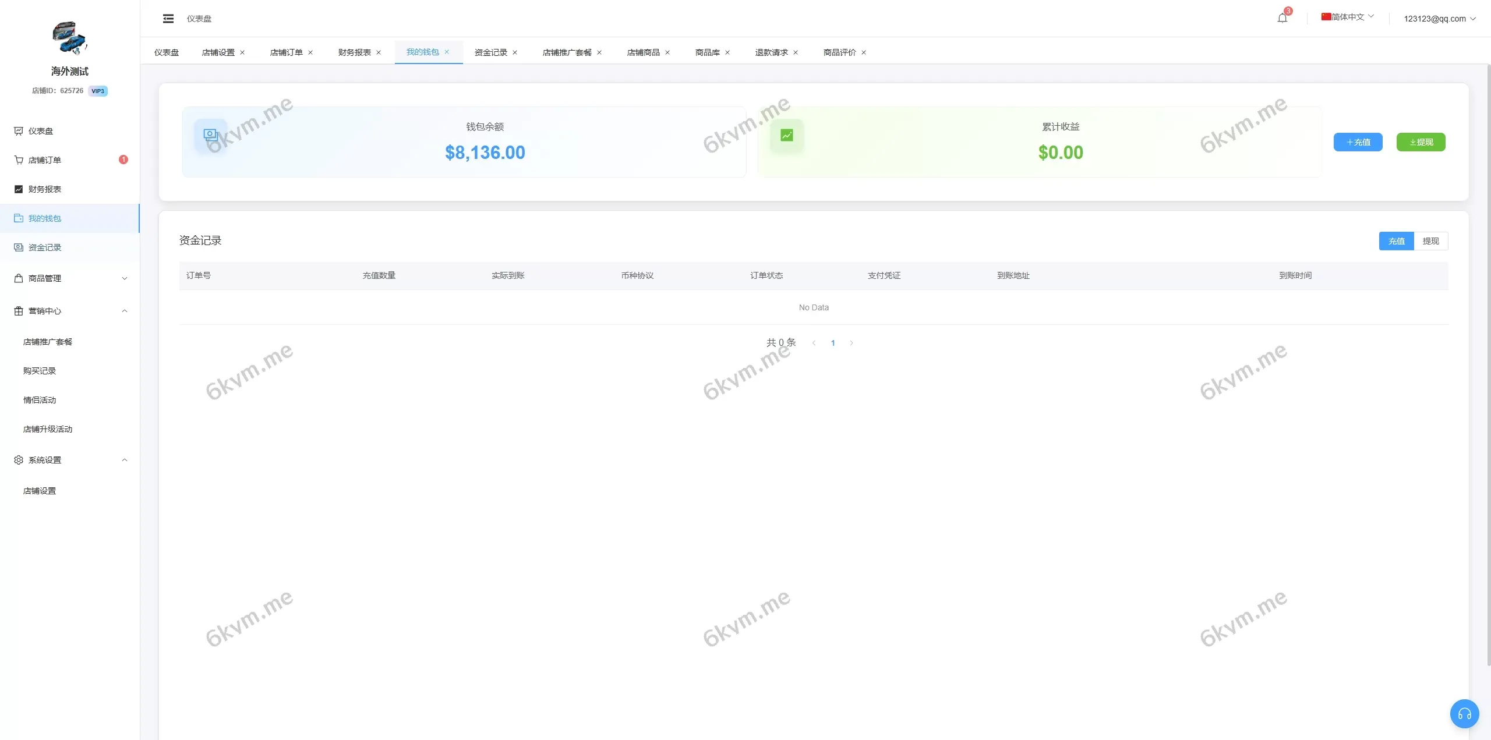Switch to the 退款请求 tab
Screen dimensions: 1491x740
(x=771, y=52)
